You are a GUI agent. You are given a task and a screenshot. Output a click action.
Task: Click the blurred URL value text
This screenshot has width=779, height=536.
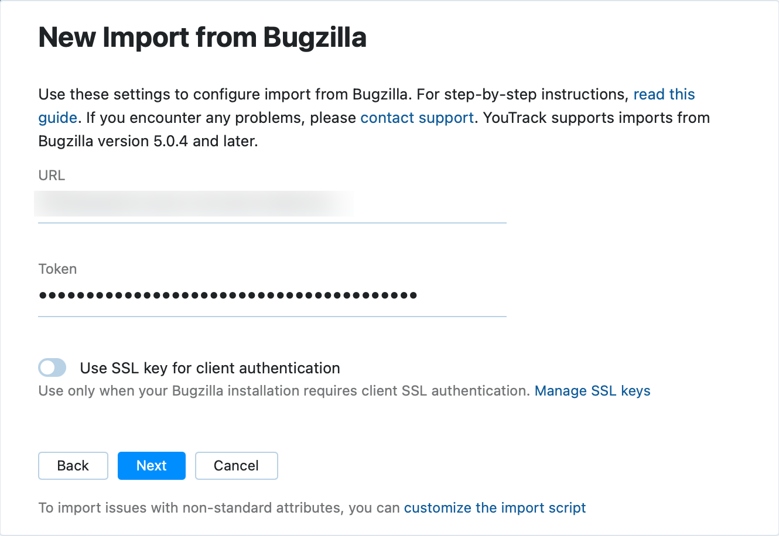coord(193,204)
